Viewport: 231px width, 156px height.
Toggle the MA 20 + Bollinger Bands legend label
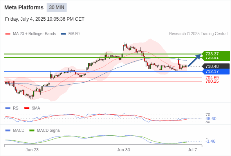[x=34, y=34]
